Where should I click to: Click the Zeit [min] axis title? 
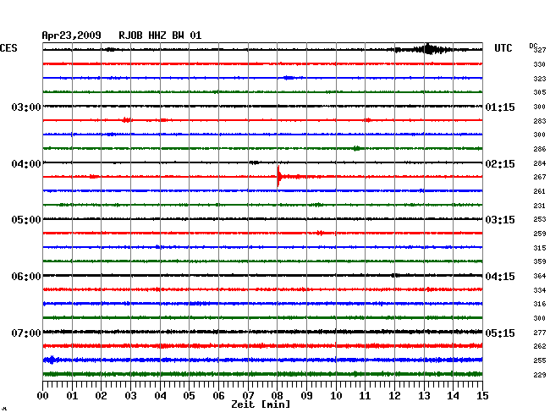tap(261, 404)
